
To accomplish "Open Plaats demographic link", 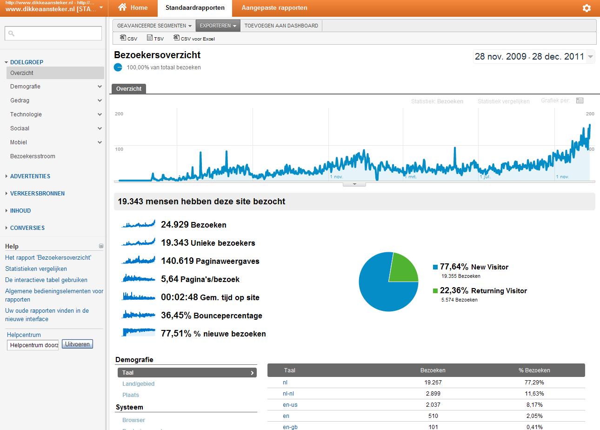I will pyautogui.click(x=131, y=395).
